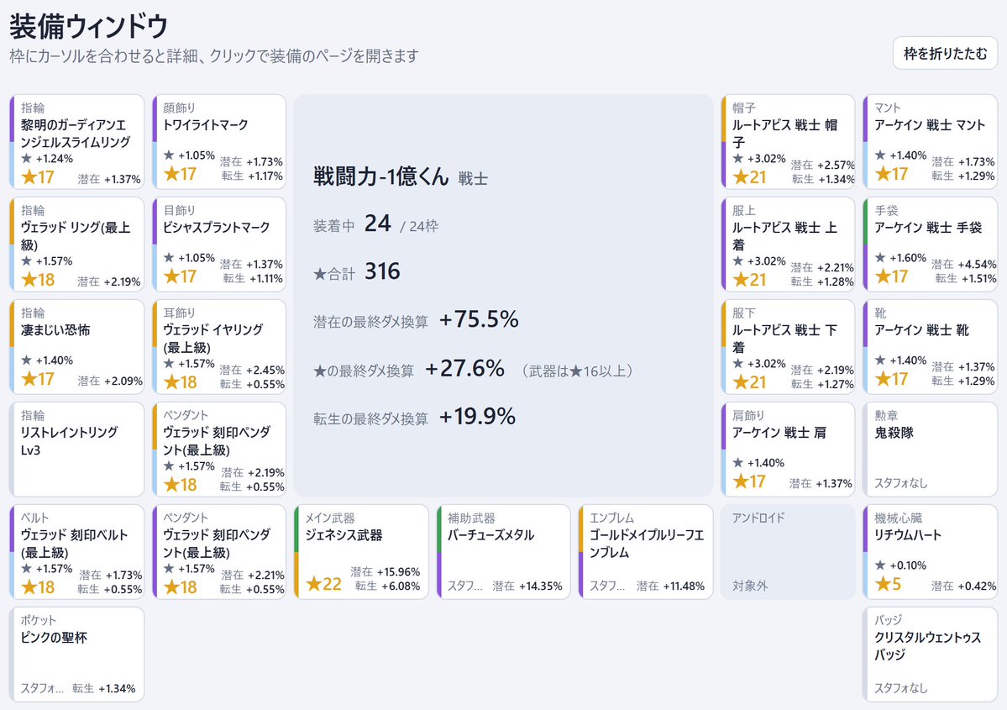Click the バーチューズメタル sub weapon card
The image size is (1007, 710).
pyautogui.click(x=504, y=552)
